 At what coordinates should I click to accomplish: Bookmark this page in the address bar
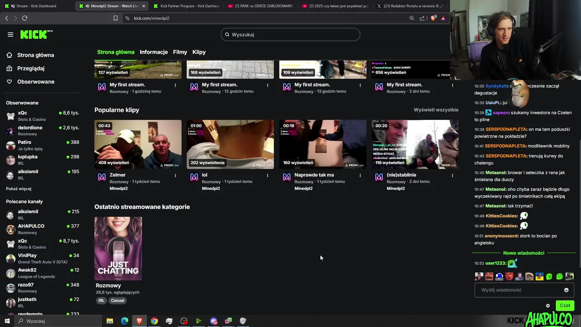[115, 18]
